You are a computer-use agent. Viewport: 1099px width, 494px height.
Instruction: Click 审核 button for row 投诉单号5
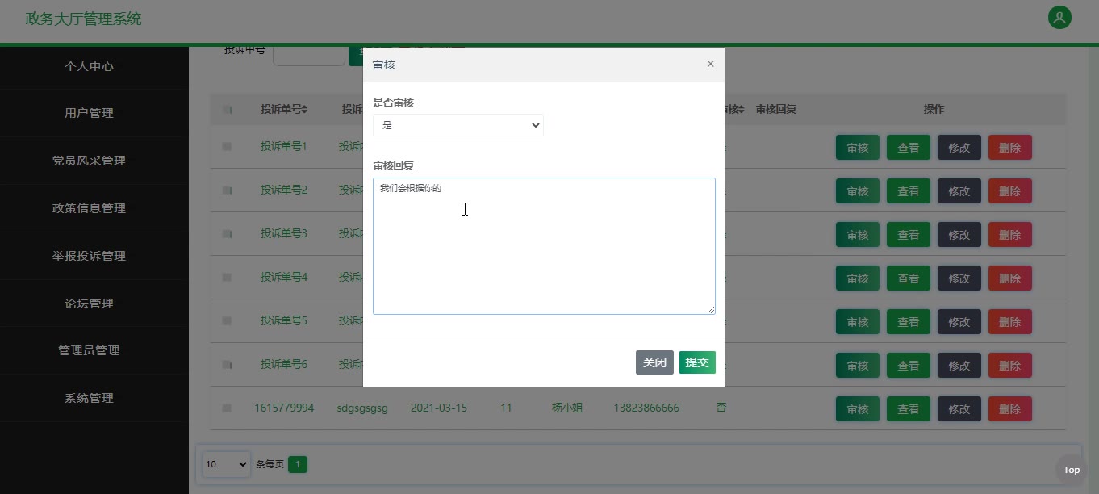858,322
